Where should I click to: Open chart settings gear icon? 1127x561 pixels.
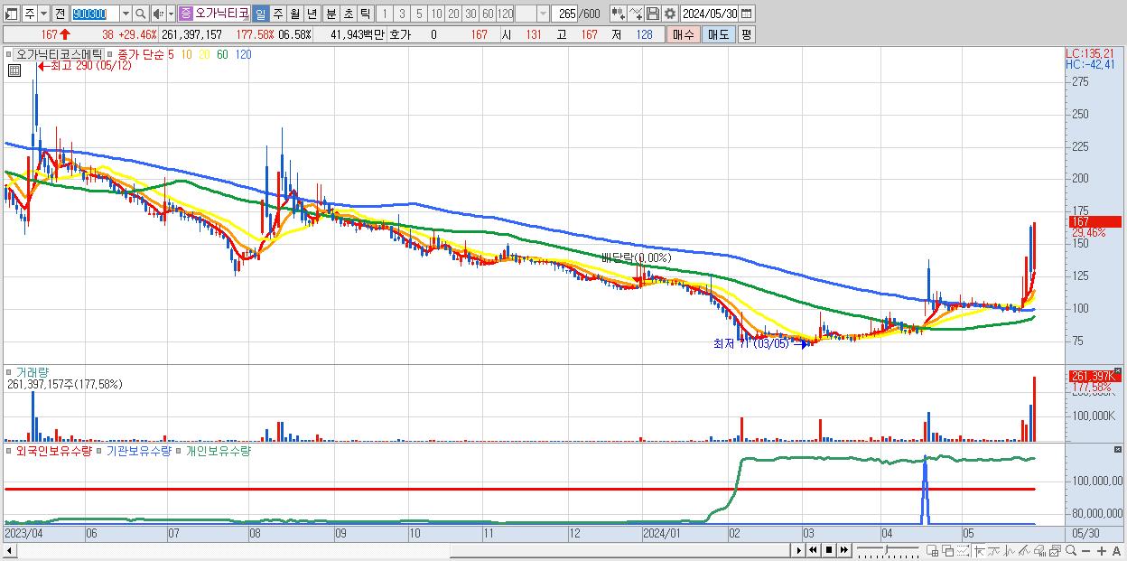click(x=669, y=14)
